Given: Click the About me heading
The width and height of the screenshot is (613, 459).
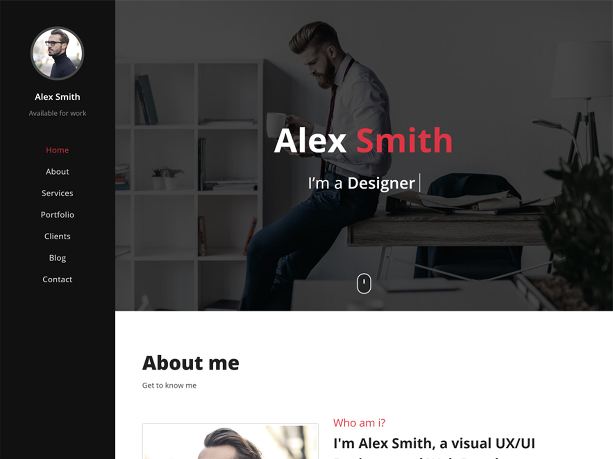Looking at the screenshot, I should [x=191, y=363].
